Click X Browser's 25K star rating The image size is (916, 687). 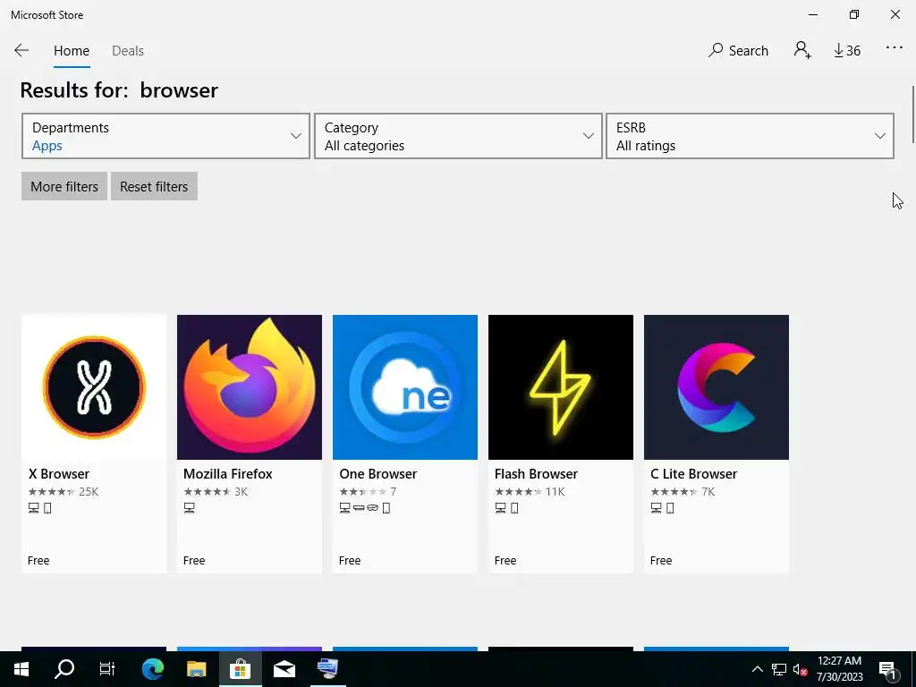tap(64, 492)
